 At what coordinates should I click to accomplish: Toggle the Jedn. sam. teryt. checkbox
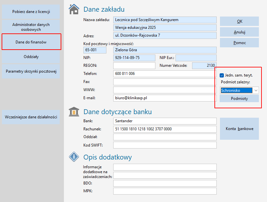click(222, 75)
